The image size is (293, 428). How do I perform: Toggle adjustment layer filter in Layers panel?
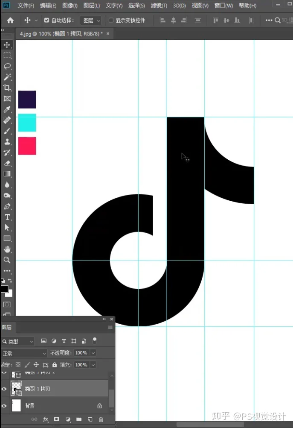(x=54, y=341)
